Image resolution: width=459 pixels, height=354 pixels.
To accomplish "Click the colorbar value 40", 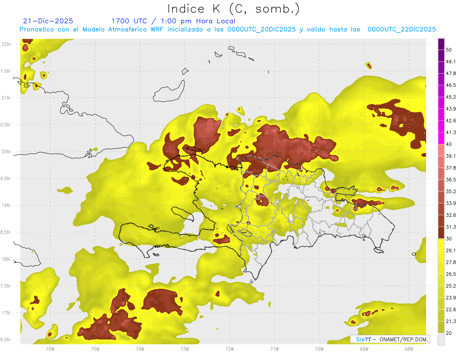I will point(449,144).
